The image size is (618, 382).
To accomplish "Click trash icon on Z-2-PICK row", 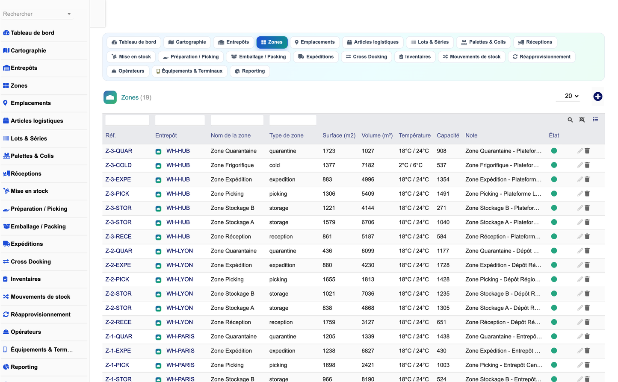I will (x=587, y=279).
